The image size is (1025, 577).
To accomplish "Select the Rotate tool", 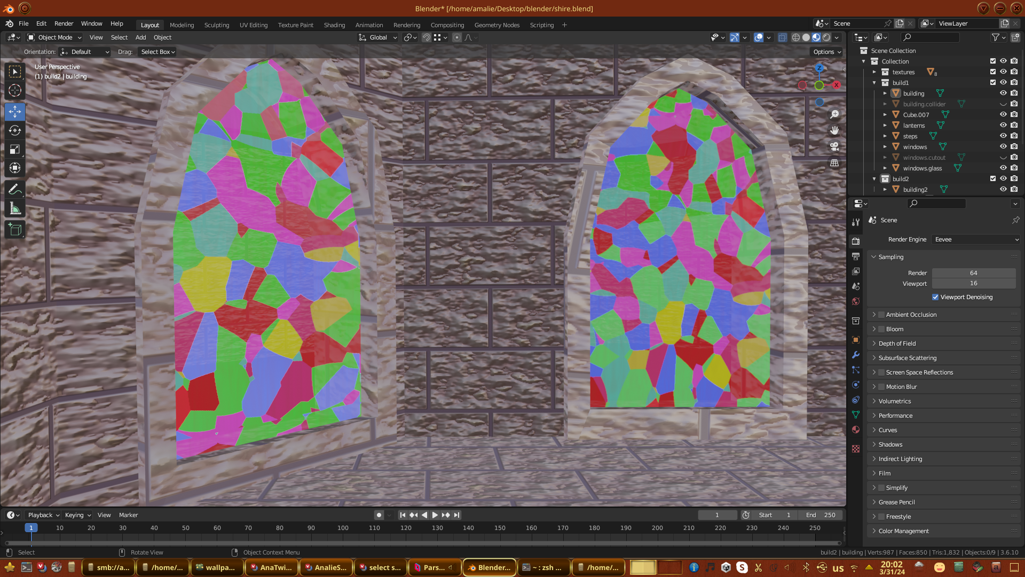I will point(15,130).
